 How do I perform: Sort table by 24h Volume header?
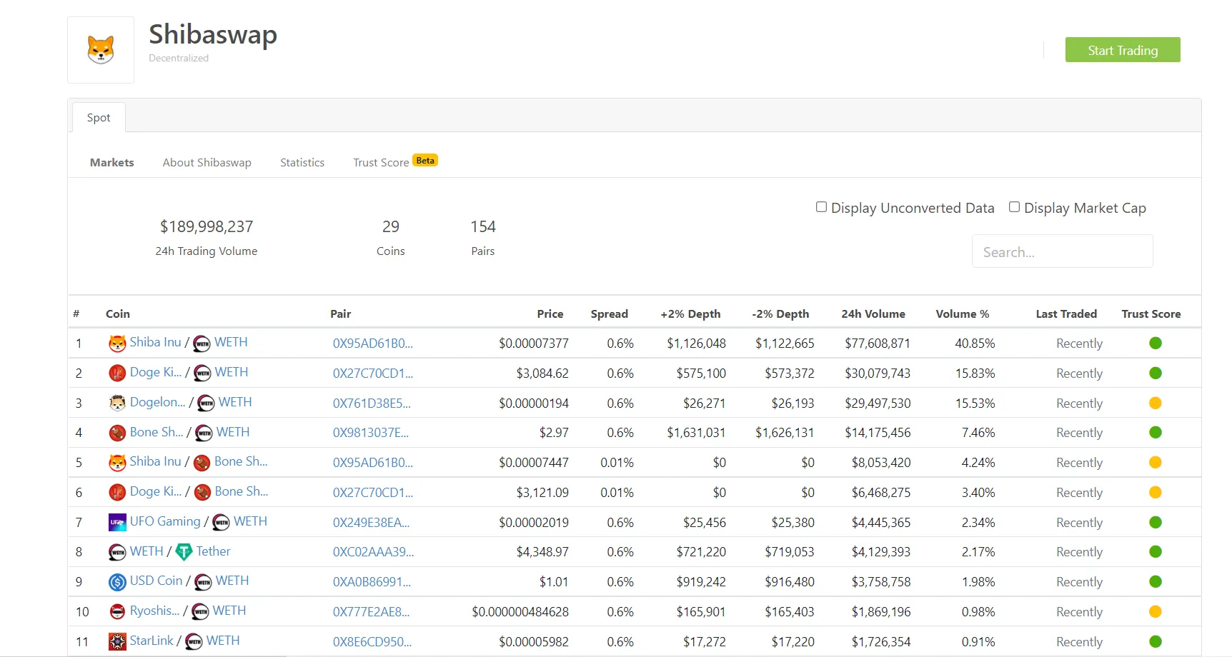(873, 314)
